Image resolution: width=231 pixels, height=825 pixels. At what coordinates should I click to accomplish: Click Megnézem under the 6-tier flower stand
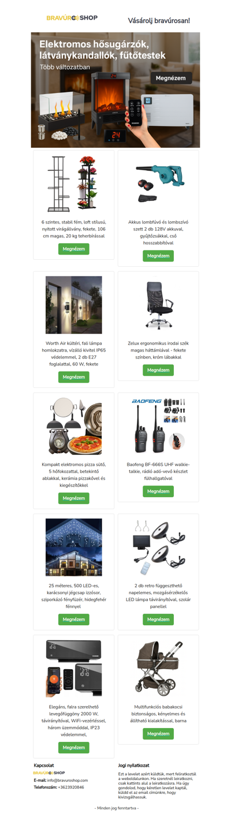[73, 249]
